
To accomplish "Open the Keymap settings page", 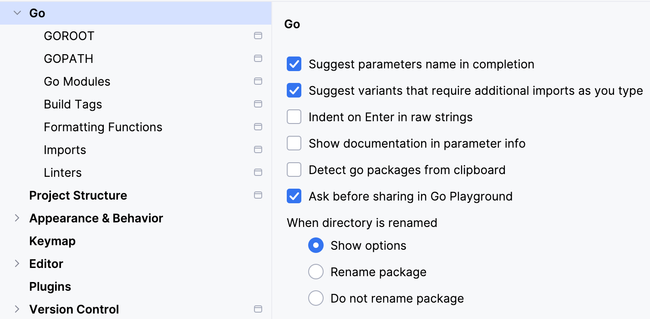I will 52,241.
